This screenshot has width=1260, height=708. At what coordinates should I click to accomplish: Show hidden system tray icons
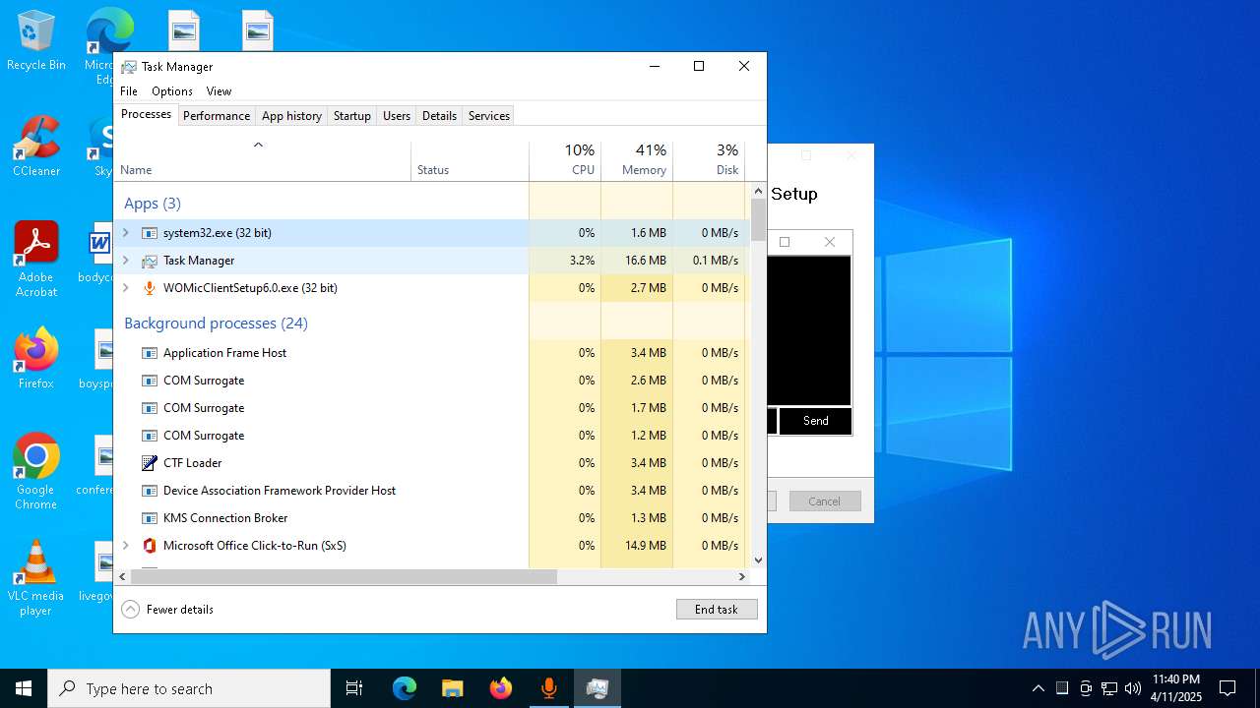tap(1038, 688)
